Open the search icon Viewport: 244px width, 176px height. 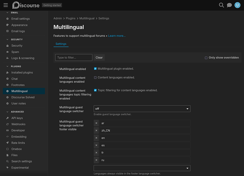coord(221,5)
